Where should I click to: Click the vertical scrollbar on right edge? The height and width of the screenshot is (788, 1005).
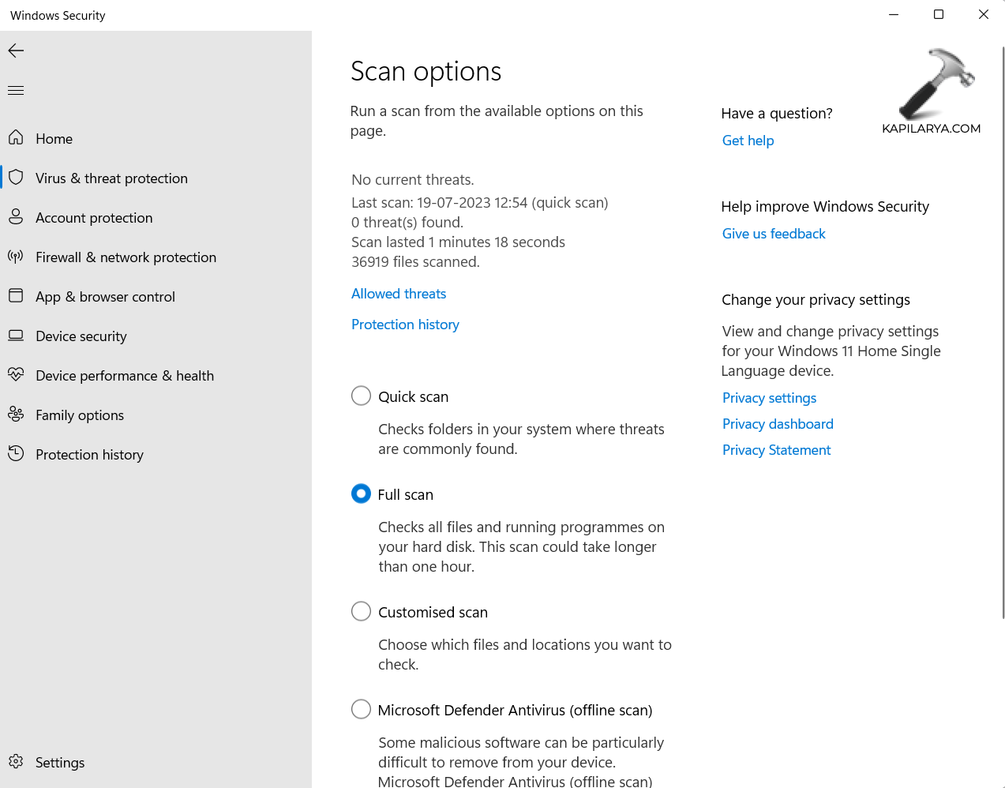click(x=1003, y=332)
